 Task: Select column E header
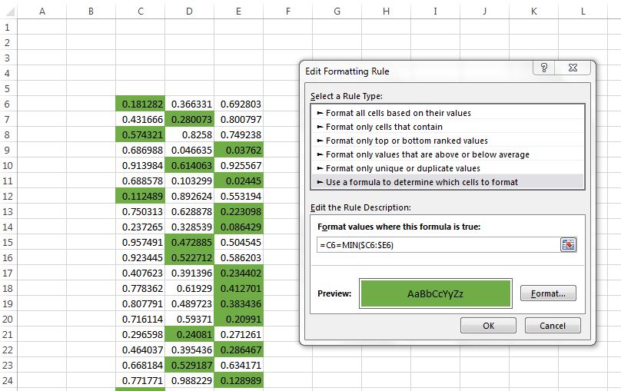[x=238, y=12]
